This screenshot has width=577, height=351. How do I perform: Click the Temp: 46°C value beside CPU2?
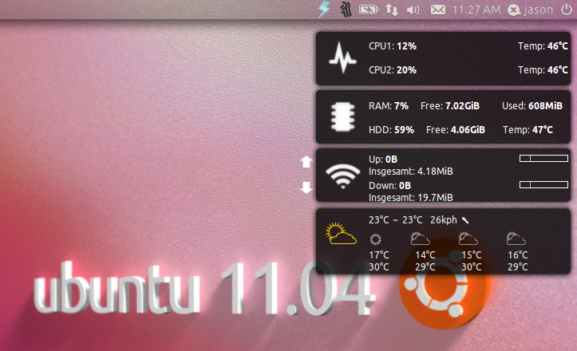pos(543,70)
